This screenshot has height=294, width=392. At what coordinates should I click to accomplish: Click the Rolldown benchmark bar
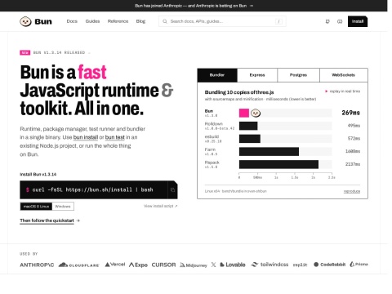tap(248, 126)
